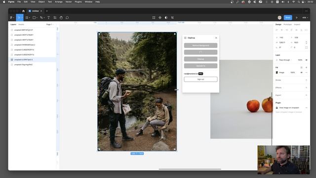The width and height of the screenshot is (316, 178).
Task: Open the Pass through blend mode dropdown
Action: [285, 60]
